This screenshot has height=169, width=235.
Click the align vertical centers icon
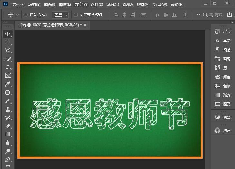(x=166, y=15)
